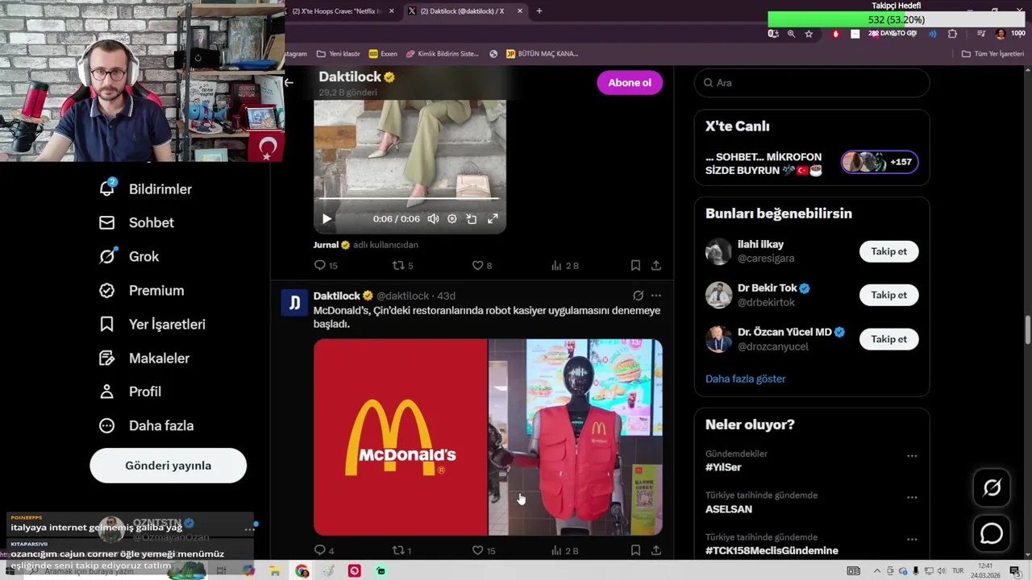Switch to X'te Hoops Crave browser tab

pos(336,11)
